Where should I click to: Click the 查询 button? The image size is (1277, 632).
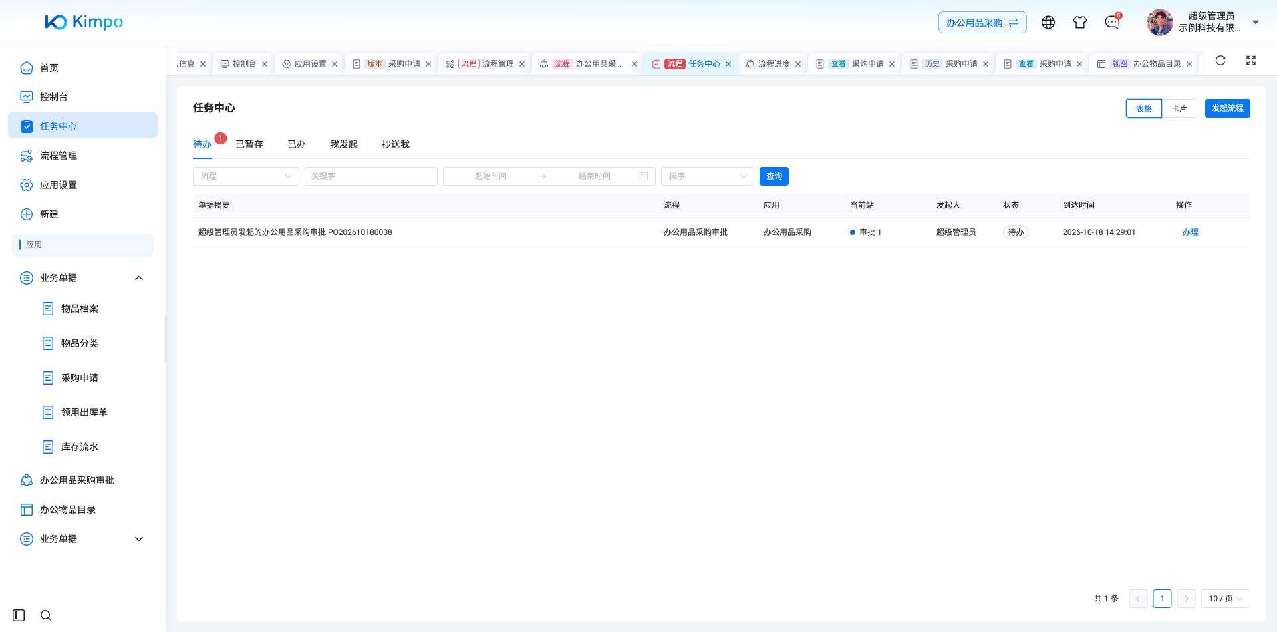[x=774, y=176]
